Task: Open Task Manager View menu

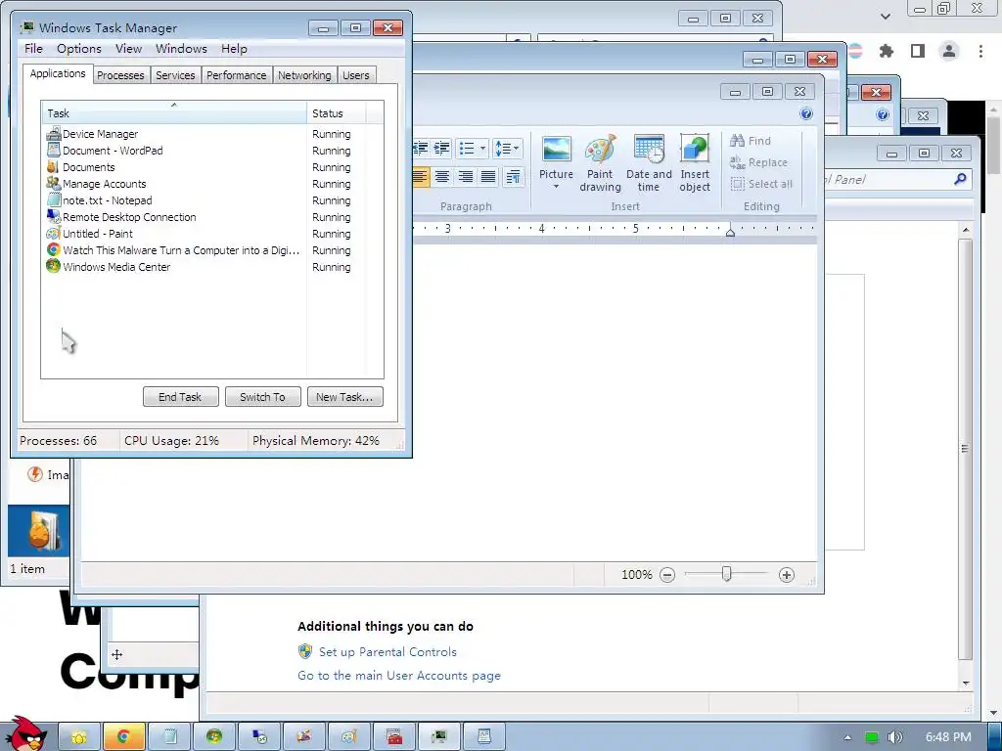Action: click(x=128, y=49)
